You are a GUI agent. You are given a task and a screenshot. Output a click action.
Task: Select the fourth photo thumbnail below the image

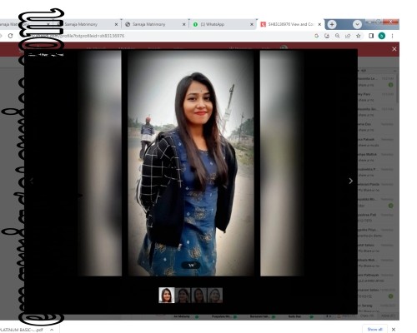click(x=215, y=295)
